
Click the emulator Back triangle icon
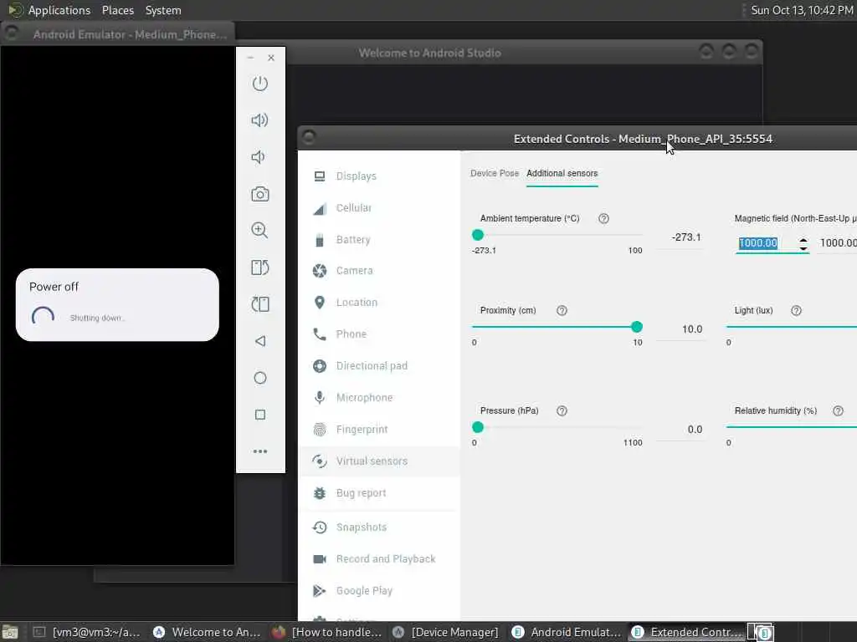tap(260, 341)
